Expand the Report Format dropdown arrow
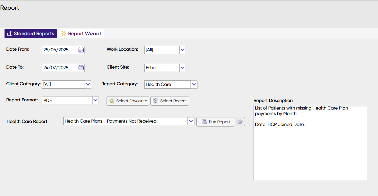Image resolution: width=378 pixels, height=196 pixels. click(95, 100)
